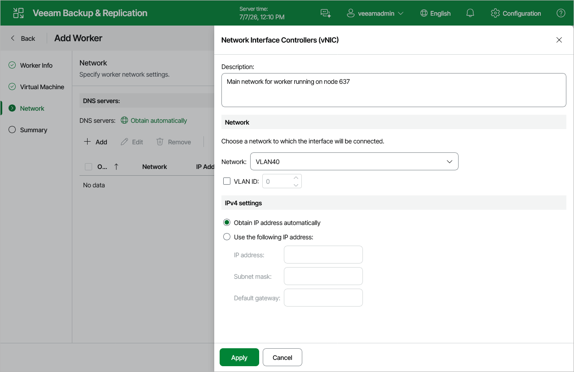Toggle the select-all checkbox in table header
The image size is (574, 372).
pyautogui.click(x=88, y=167)
